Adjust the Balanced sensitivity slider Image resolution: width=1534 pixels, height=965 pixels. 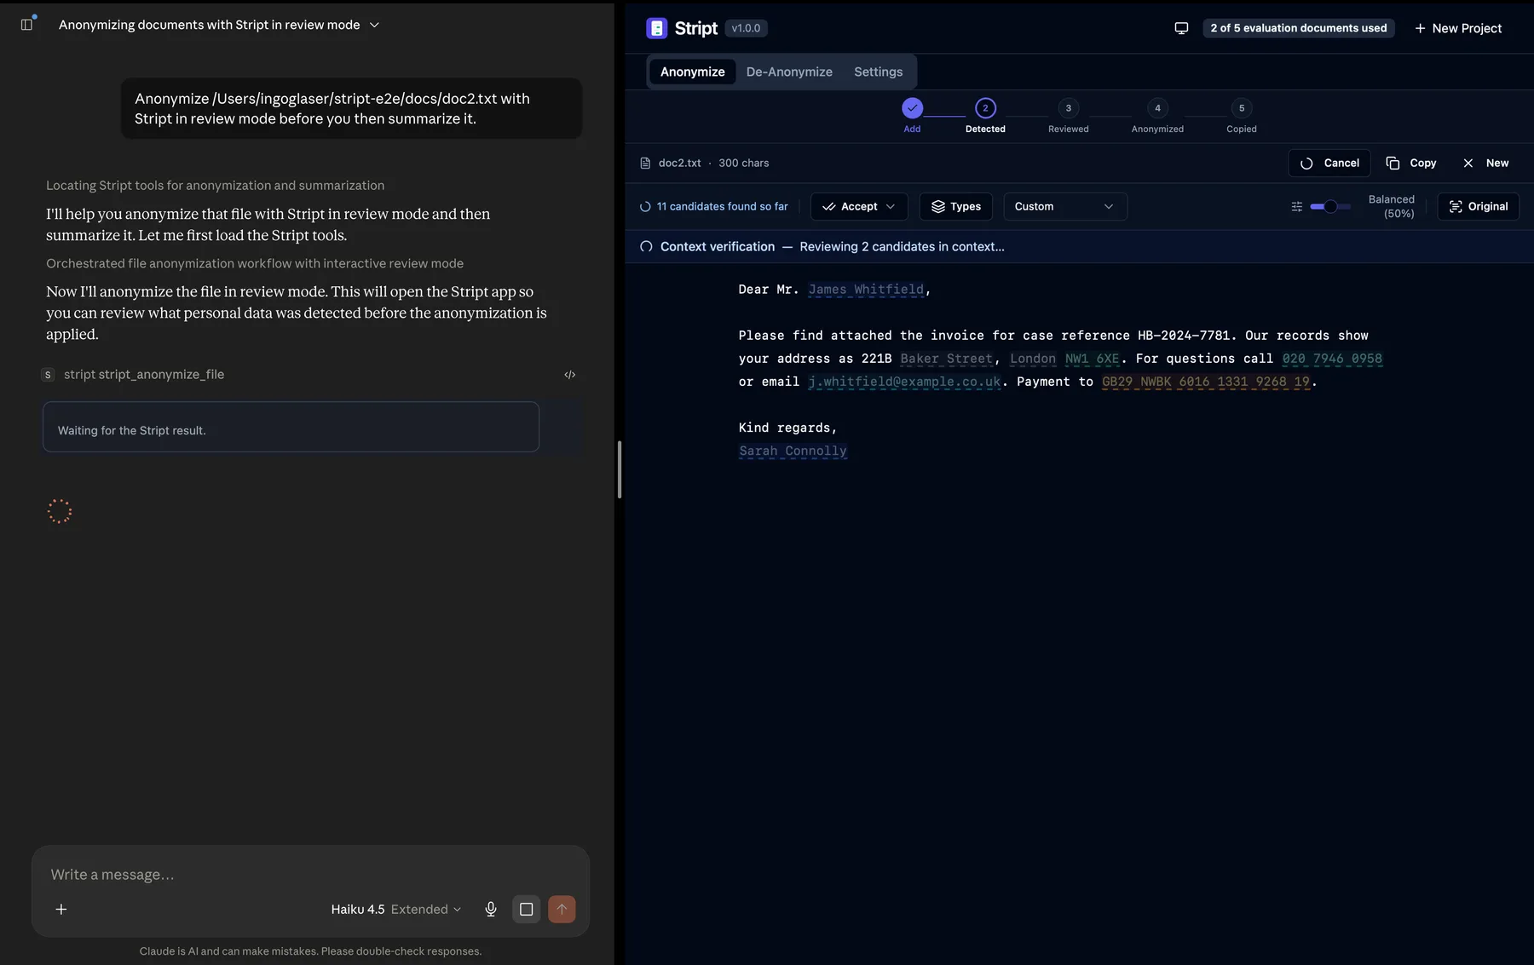(1330, 206)
